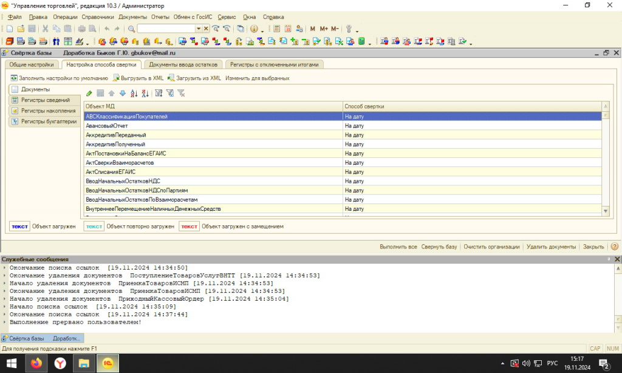Open the Документы menu
Screen dimensions: 622x373
(x=132, y=17)
